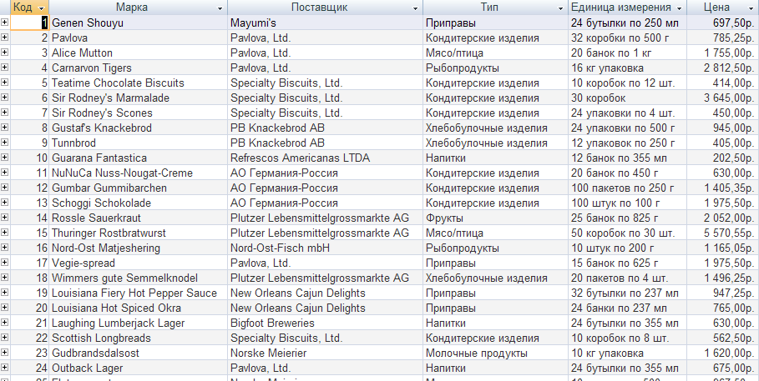The width and height of the screenshot is (759, 381).
Task: Click the Louisiana Fiery Hot Pepper Sauce cell
Action: (139, 293)
